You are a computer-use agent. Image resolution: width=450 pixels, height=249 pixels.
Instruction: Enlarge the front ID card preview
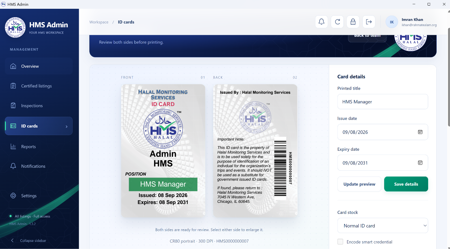pos(163,151)
